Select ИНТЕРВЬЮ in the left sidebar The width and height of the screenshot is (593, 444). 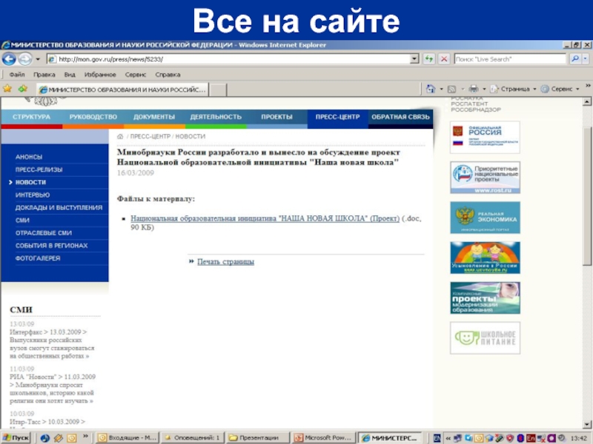pos(33,195)
